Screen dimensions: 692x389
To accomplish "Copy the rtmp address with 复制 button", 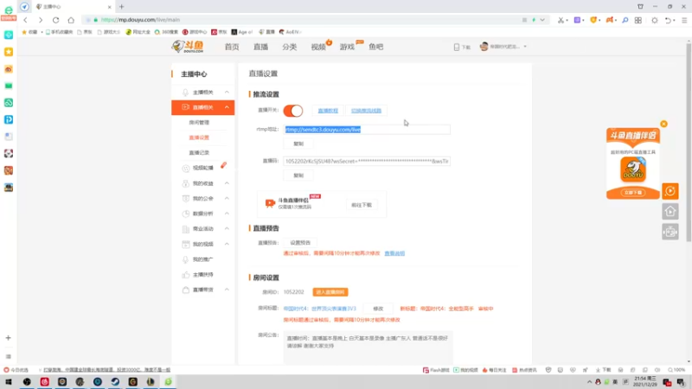I will pyautogui.click(x=298, y=143).
